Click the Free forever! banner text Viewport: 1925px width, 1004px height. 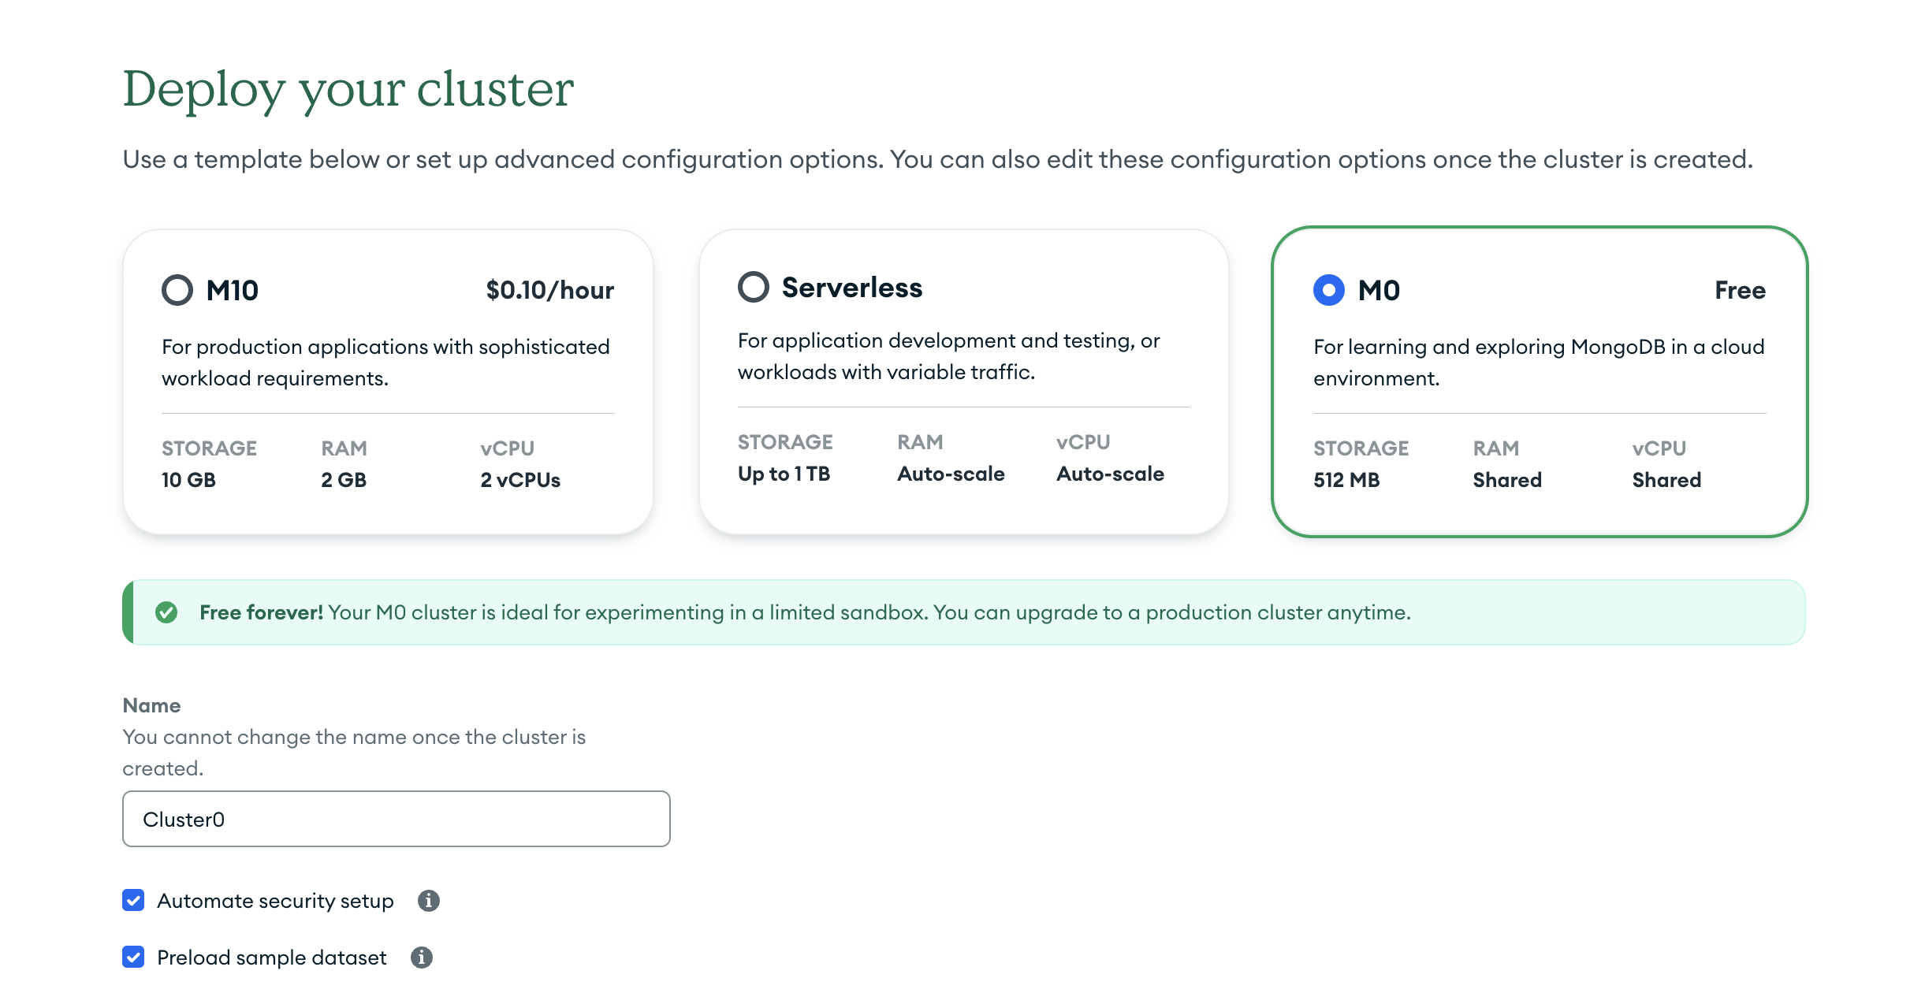click(x=261, y=612)
